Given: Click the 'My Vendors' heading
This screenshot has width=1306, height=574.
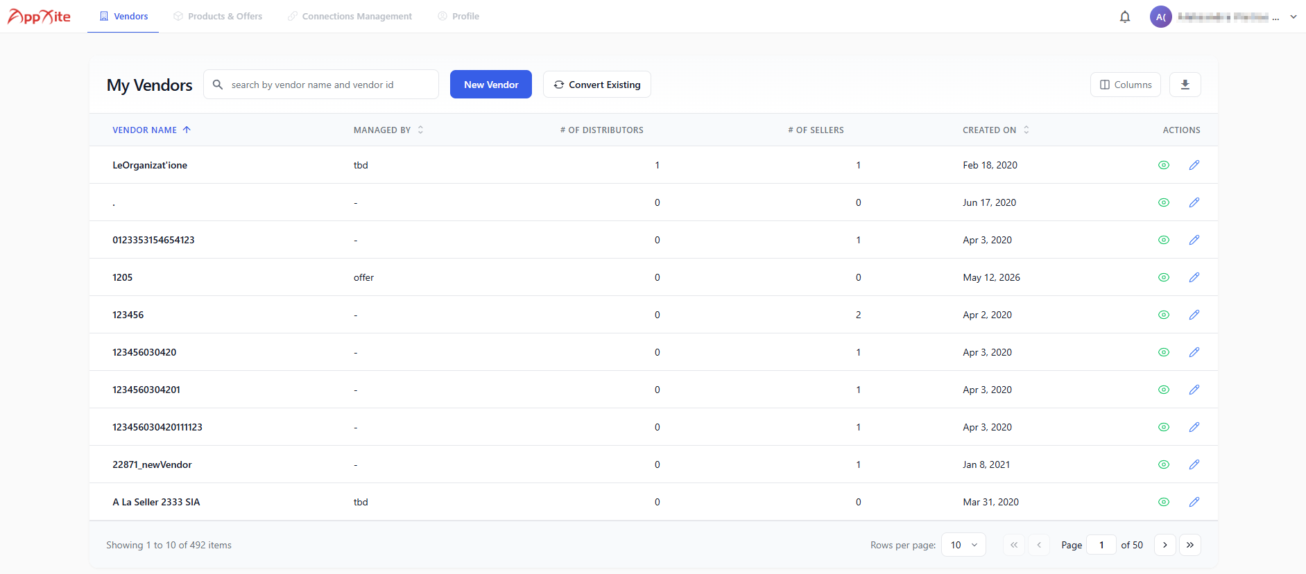Looking at the screenshot, I should pyautogui.click(x=150, y=85).
